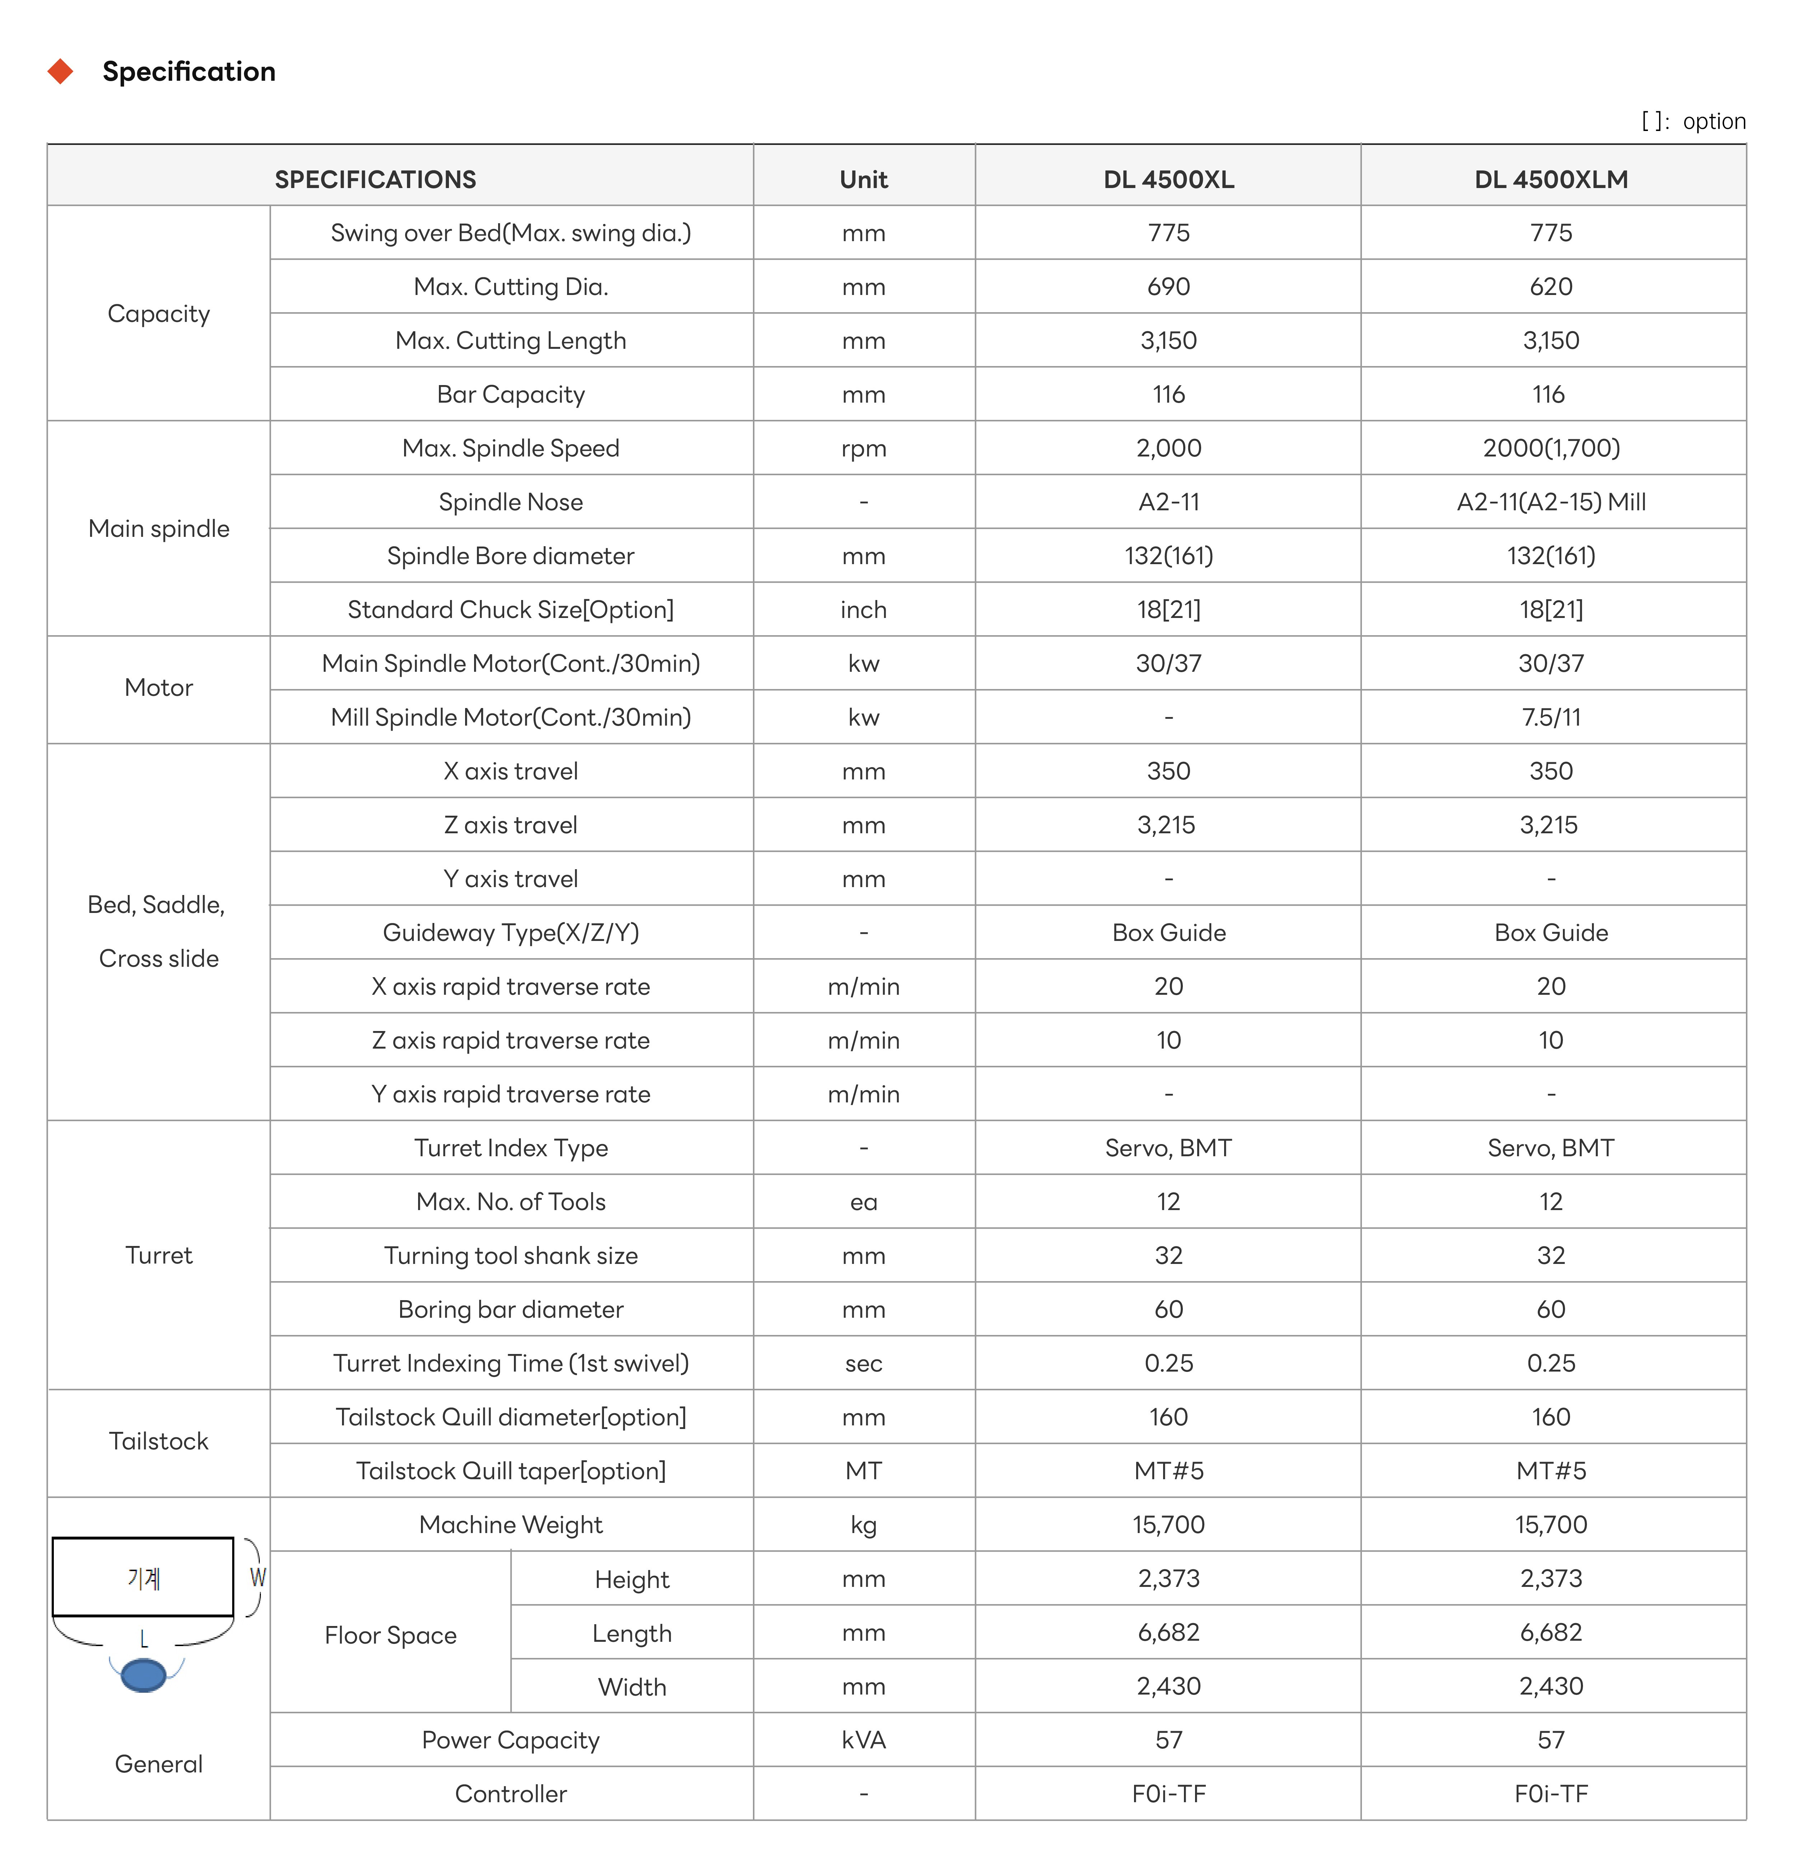Select the Main spindle category cell

coord(159,528)
